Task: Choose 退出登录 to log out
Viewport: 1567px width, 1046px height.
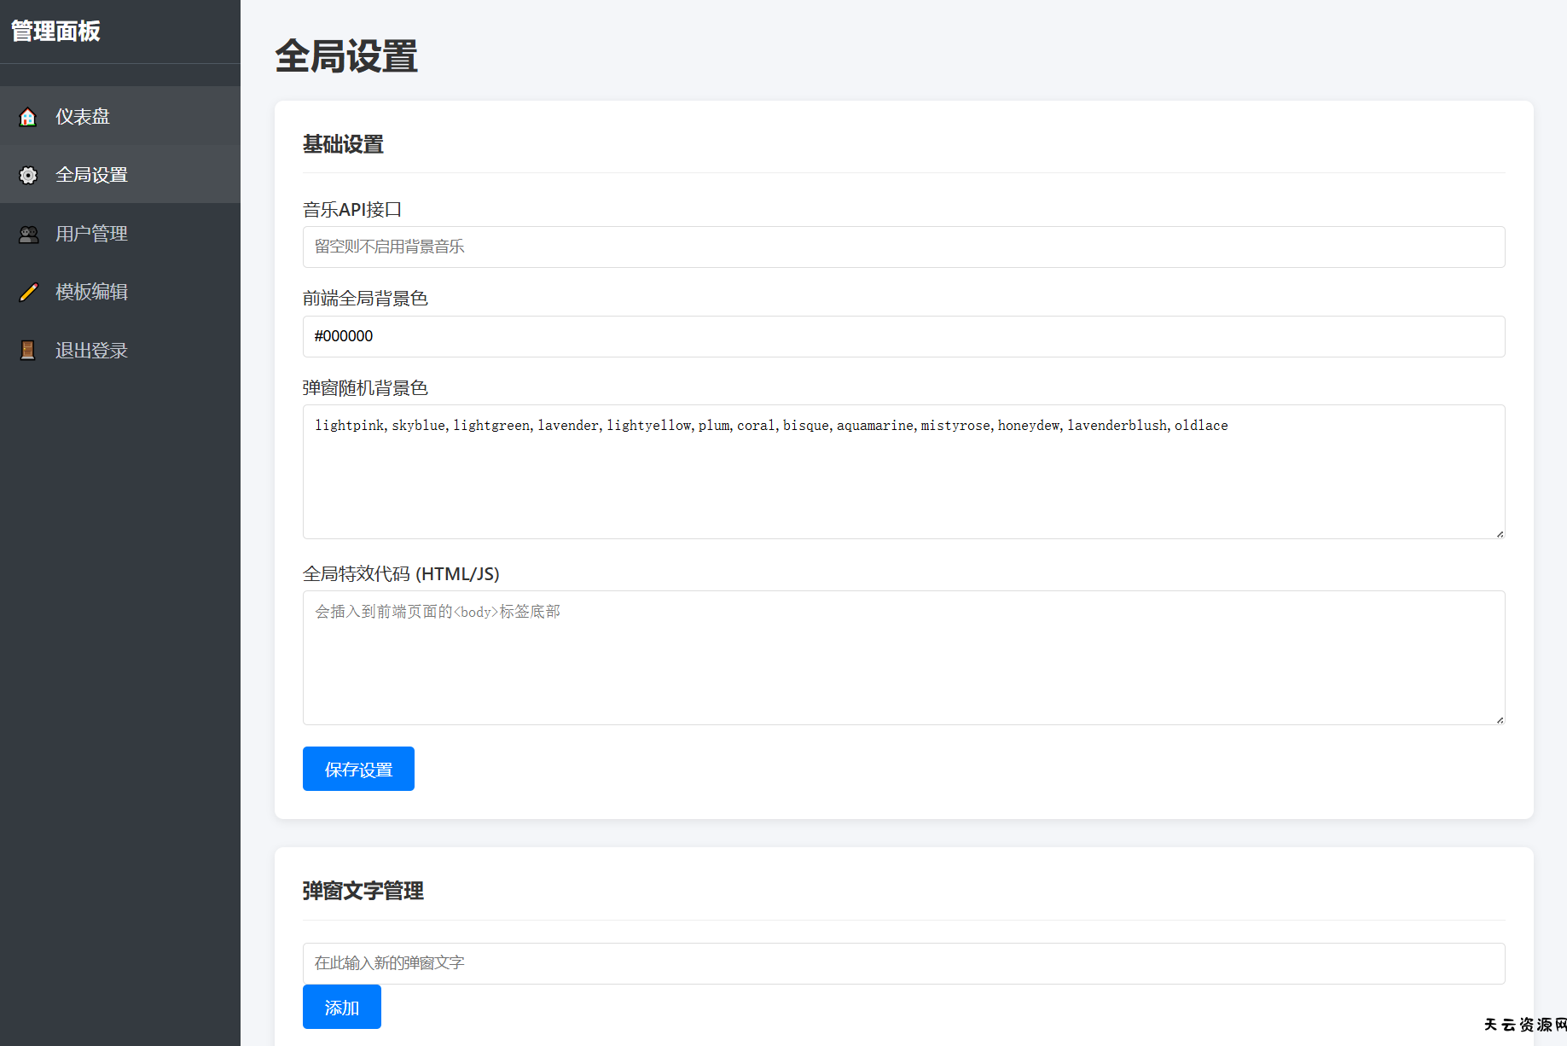Action: [x=91, y=351]
